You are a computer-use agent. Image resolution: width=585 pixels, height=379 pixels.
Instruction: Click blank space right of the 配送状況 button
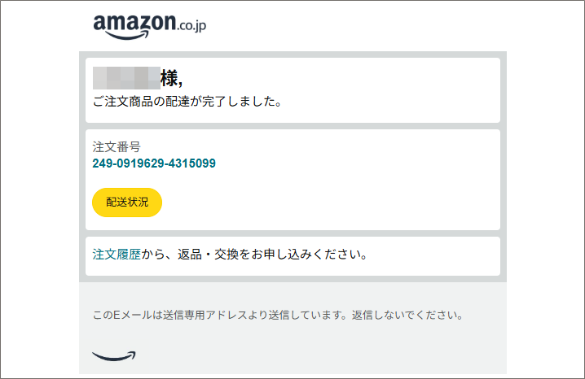[x=326, y=203]
